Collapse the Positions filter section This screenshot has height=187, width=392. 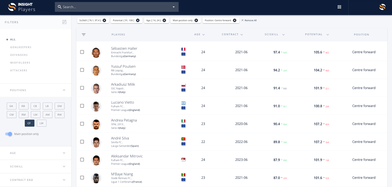point(64,90)
